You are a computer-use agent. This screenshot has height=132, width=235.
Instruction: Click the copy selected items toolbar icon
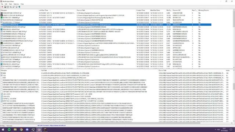(x=11, y=7)
